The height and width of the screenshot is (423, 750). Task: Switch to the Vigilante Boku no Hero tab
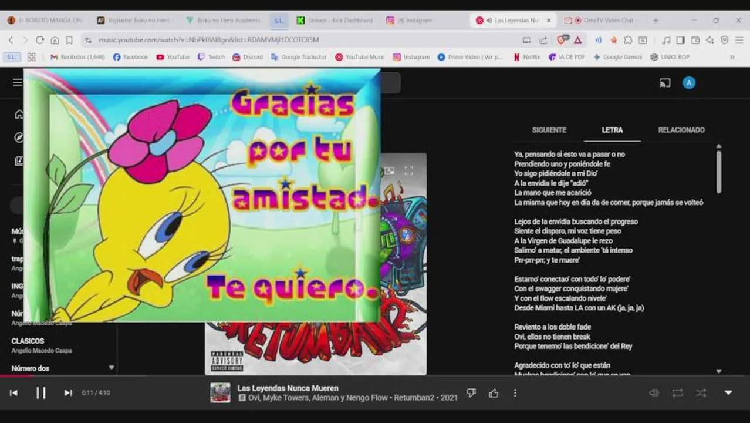135,20
